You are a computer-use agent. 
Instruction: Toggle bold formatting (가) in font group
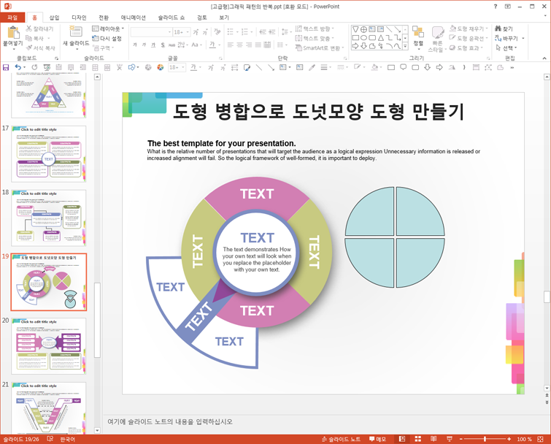pos(135,45)
